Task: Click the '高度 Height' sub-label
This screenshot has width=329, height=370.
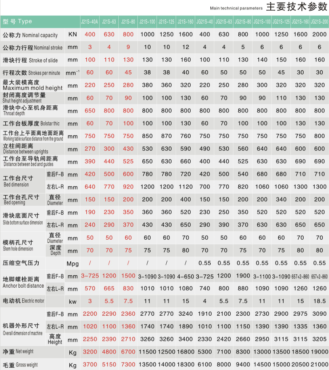Action: coord(55,339)
